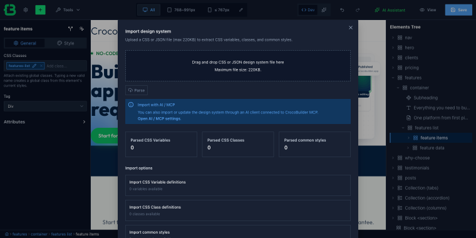476x238 pixels.
Task: Select the 'Everything you need to bu...' text element
Action: click(442, 108)
